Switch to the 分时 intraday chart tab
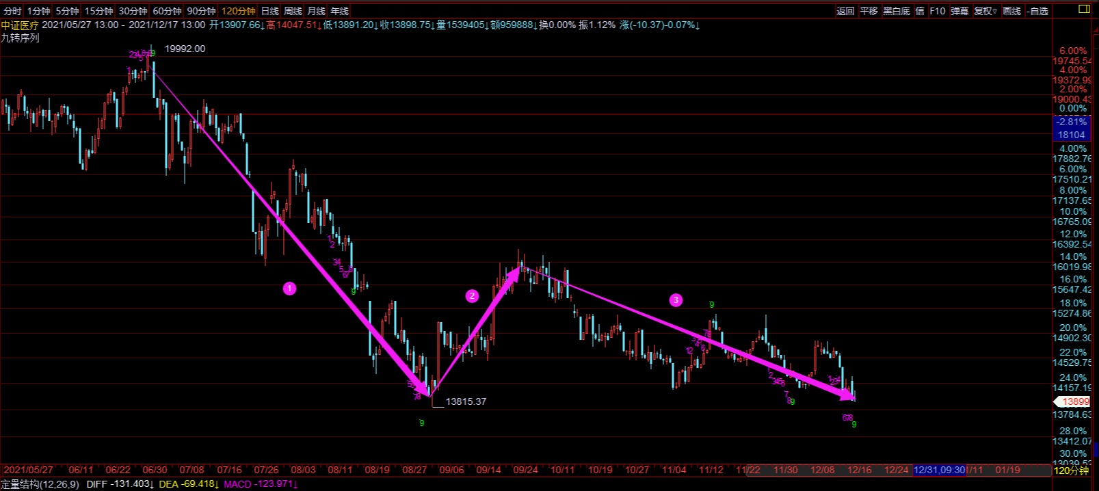The image size is (1099, 491). click(12, 11)
